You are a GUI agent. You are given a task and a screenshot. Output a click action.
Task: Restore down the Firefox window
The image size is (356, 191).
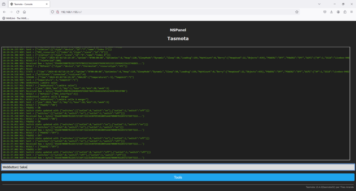343,4
